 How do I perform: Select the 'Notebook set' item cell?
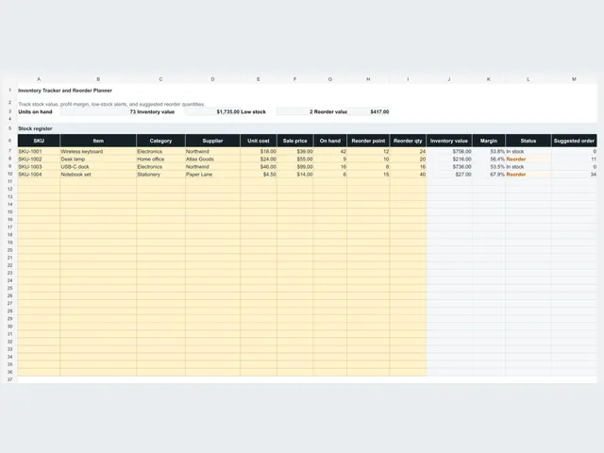tap(98, 175)
